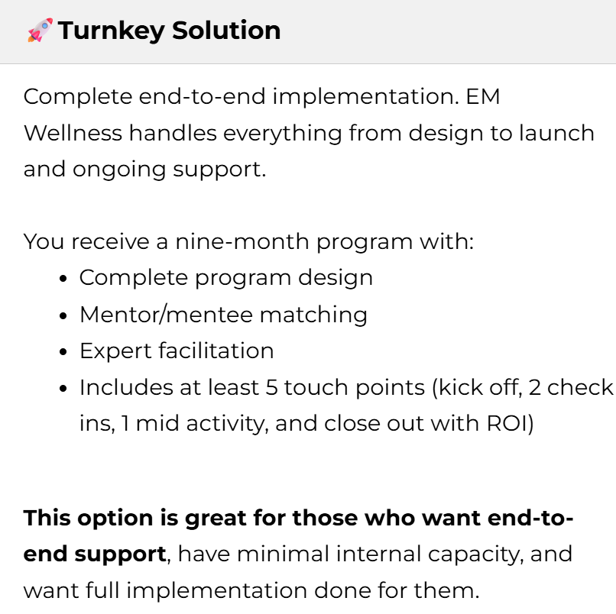
Task: Click the bullet dot before 'Mentor/mentee matching'
Action: click(x=63, y=315)
